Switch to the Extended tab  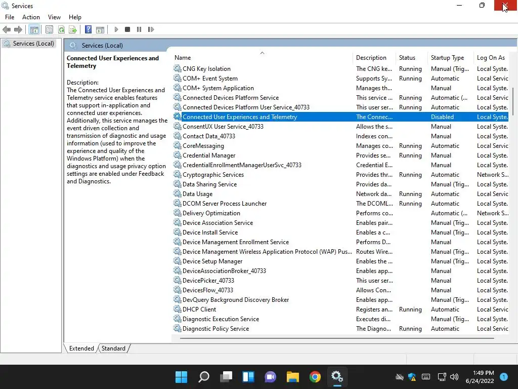tap(81, 348)
